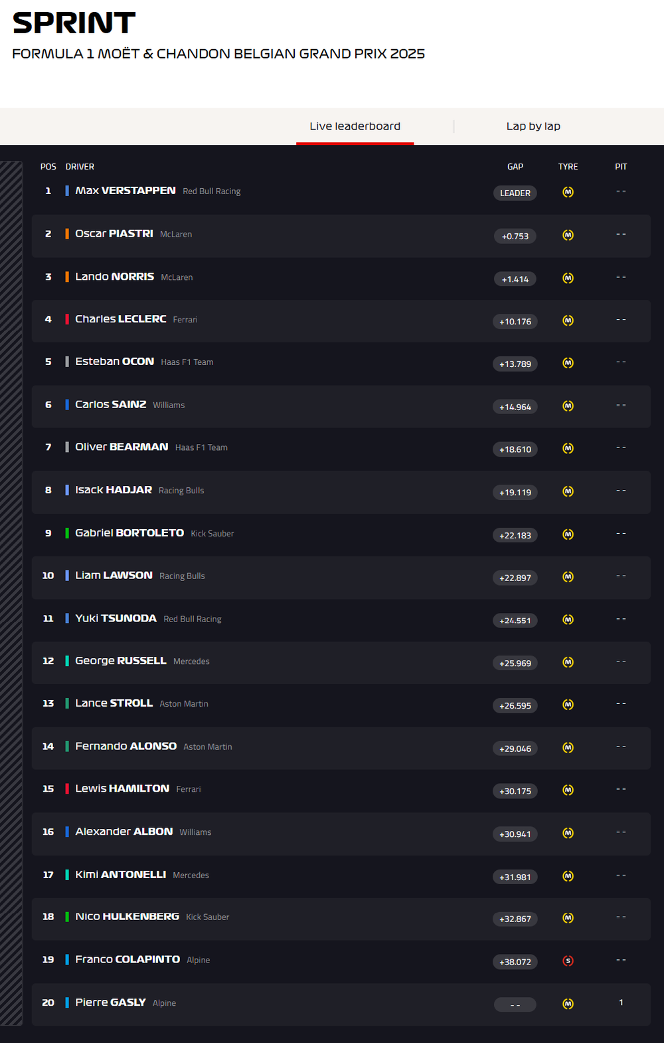Image resolution: width=664 pixels, height=1043 pixels.
Task: Click Leclerc's medium tyre icon
Action: [568, 320]
